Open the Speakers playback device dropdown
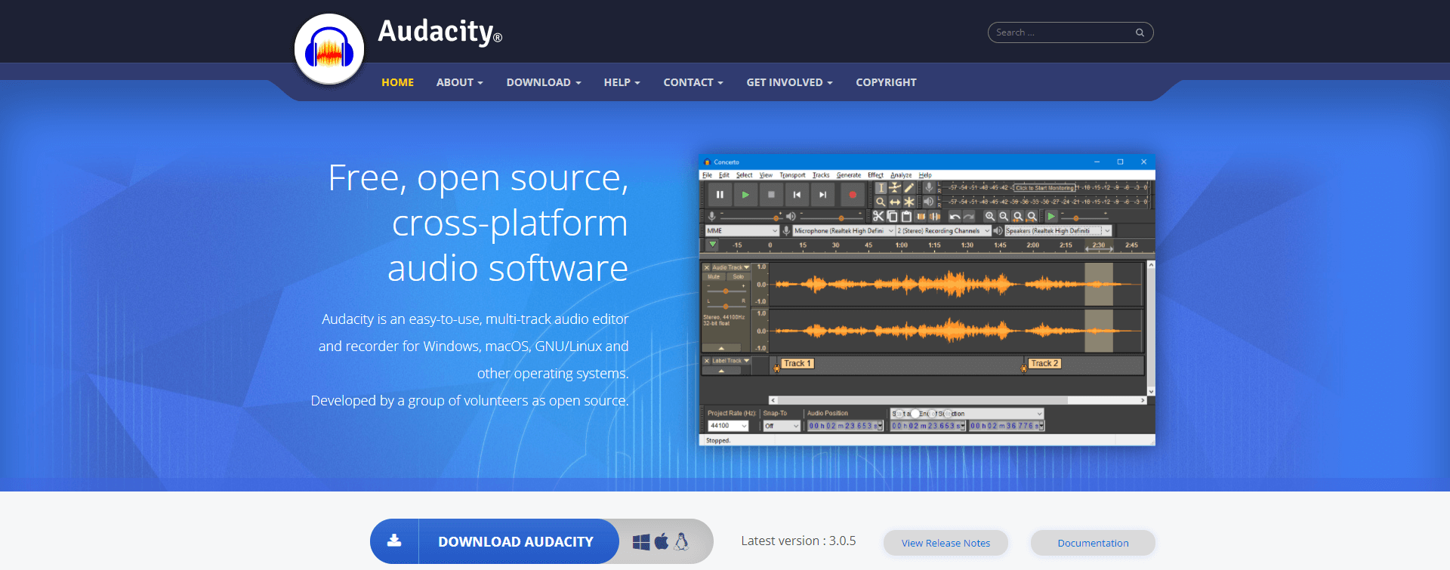 pos(1059,230)
